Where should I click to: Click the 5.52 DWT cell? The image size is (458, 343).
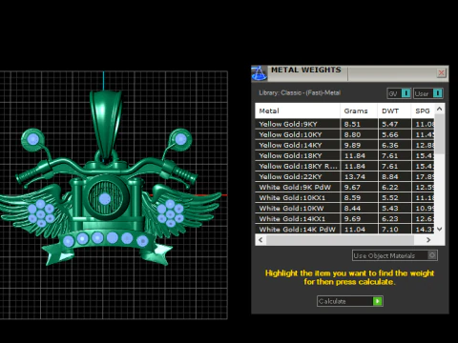pyautogui.click(x=394, y=197)
